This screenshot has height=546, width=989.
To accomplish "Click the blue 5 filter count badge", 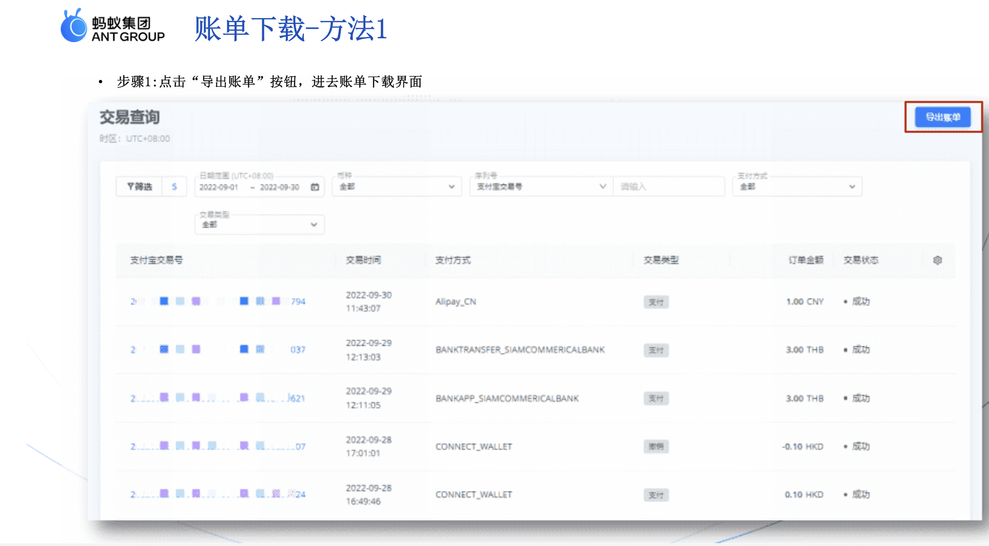I will click(174, 186).
